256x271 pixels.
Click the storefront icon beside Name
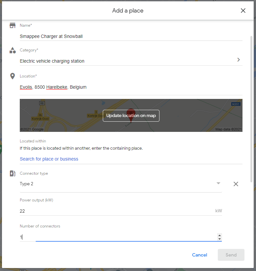pos(13,25)
